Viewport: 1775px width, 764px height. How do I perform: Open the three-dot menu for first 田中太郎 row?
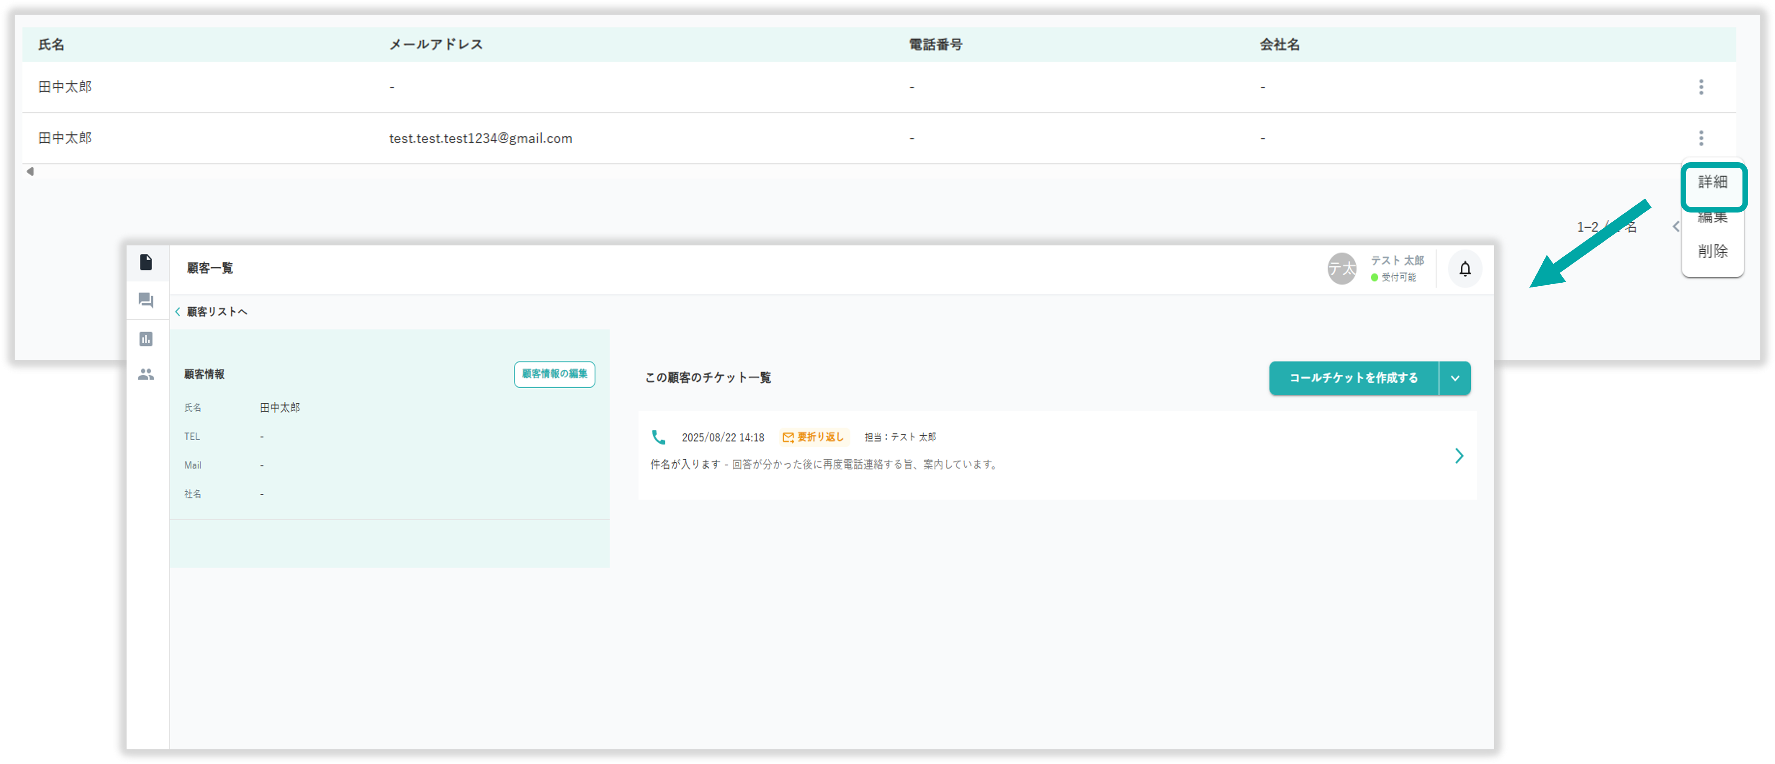tap(1700, 87)
